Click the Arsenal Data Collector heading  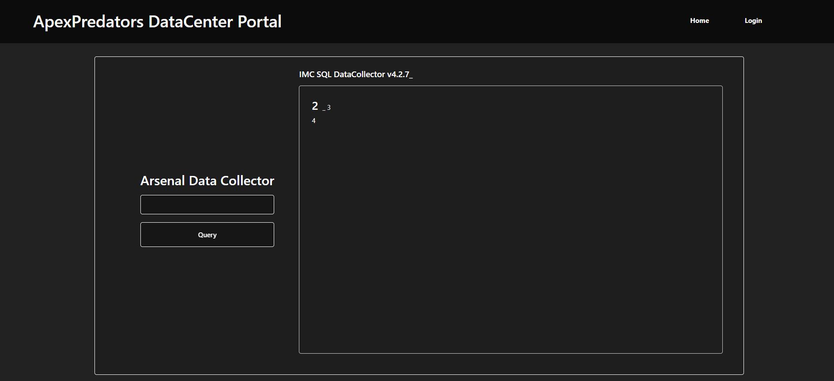[207, 181]
